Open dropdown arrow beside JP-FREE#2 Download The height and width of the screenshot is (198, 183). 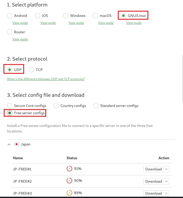(167, 181)
